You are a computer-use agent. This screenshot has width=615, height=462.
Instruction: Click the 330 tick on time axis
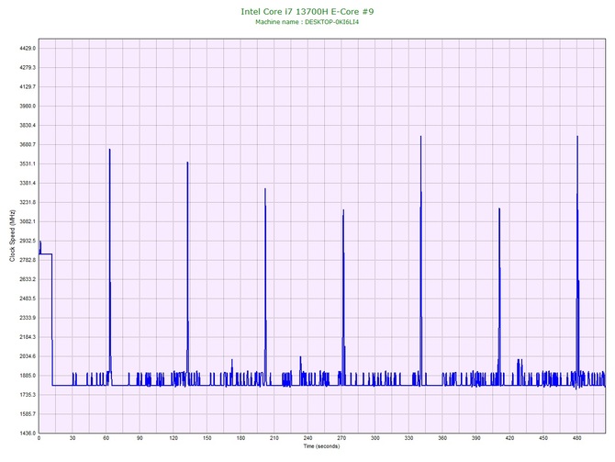click(409, 438)
